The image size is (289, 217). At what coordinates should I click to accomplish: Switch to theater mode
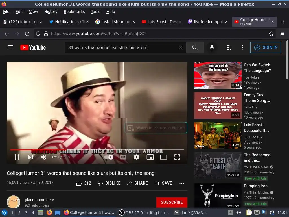[164, 157]
